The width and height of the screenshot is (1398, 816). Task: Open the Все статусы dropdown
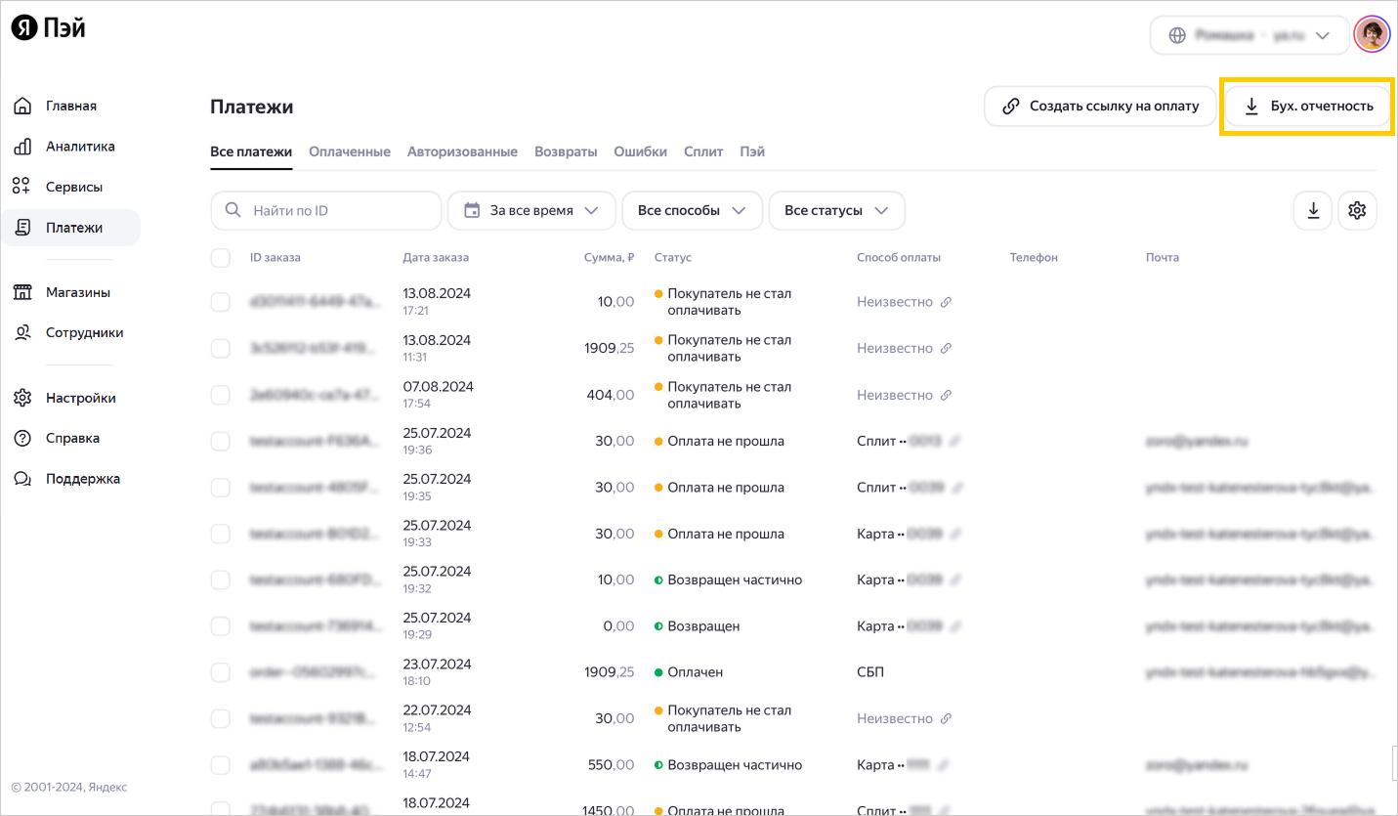point(836,210)
